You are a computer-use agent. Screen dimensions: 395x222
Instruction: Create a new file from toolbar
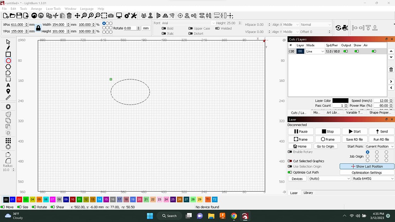coord(5,15)
